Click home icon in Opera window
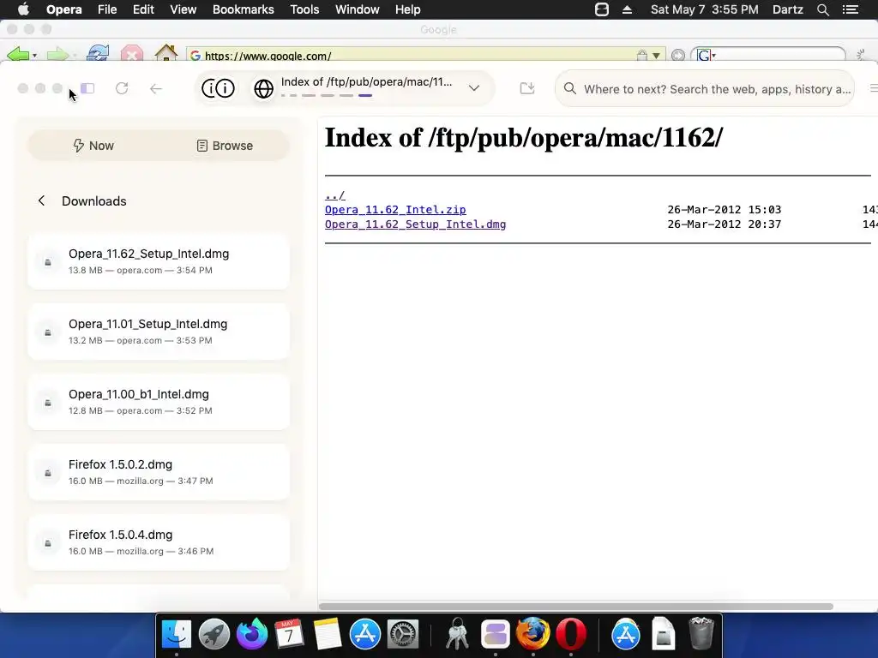The height and width of the screenshot is (658, 878). [166, 53]
